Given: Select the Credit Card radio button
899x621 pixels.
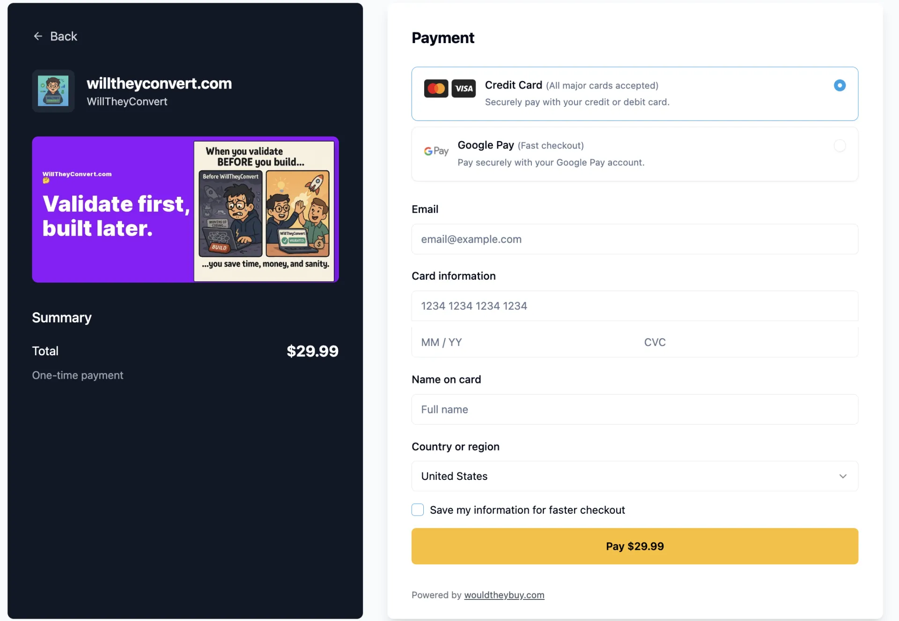Looking at the screenshot, I should pyautogui.click(x=840, y=85).
